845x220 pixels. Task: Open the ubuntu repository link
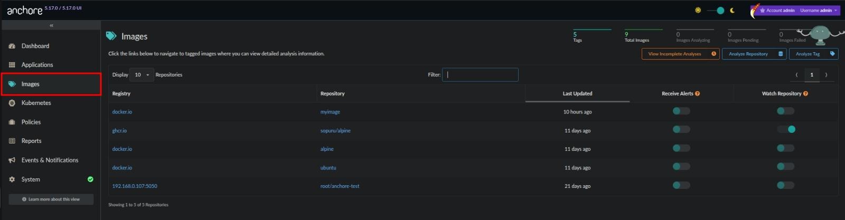click(x=328, y=168)
